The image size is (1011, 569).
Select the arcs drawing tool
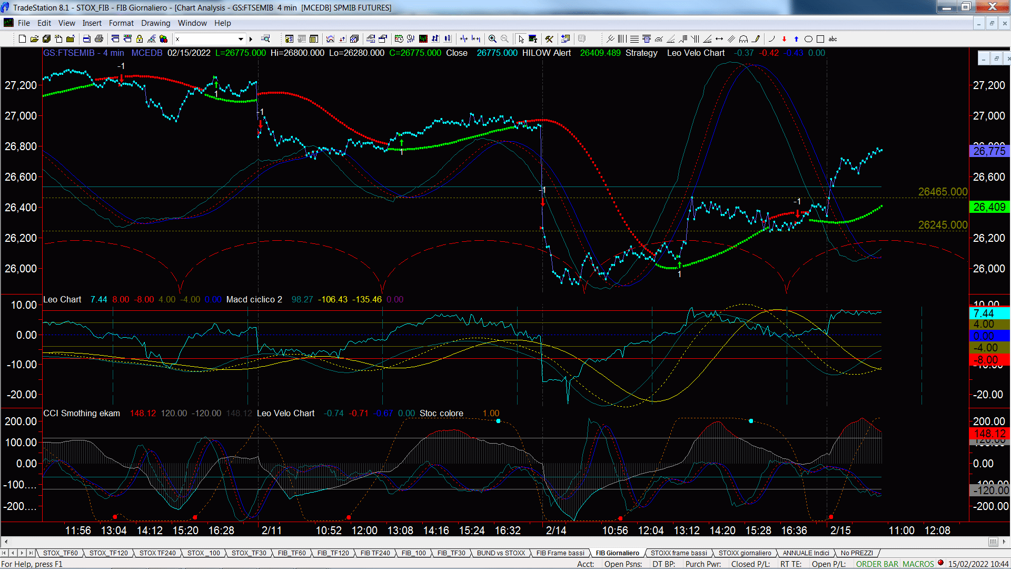pos(744,39)
